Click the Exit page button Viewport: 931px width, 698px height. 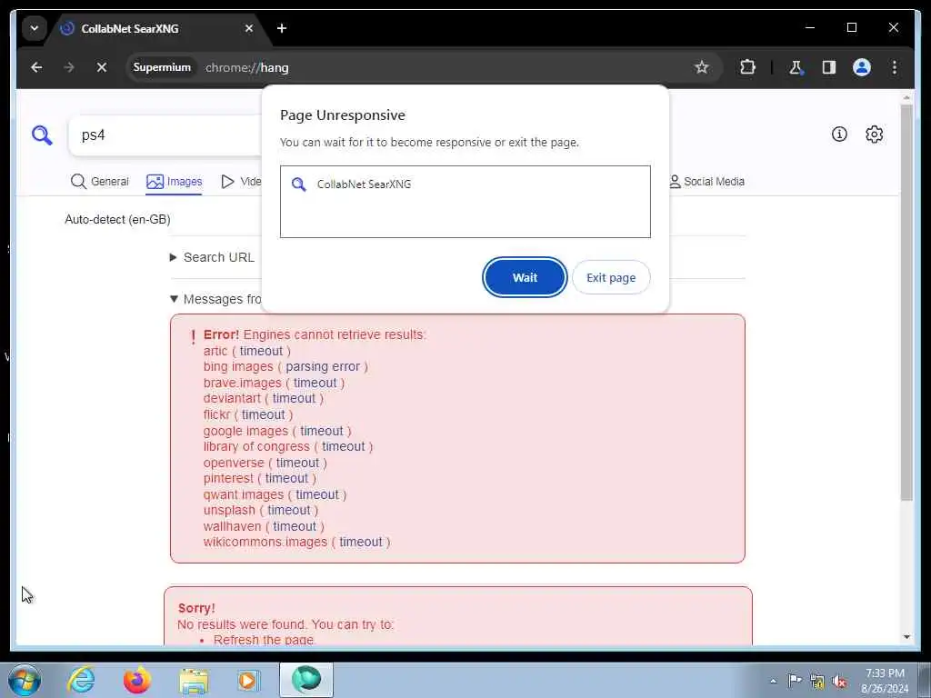click(611, 277)
